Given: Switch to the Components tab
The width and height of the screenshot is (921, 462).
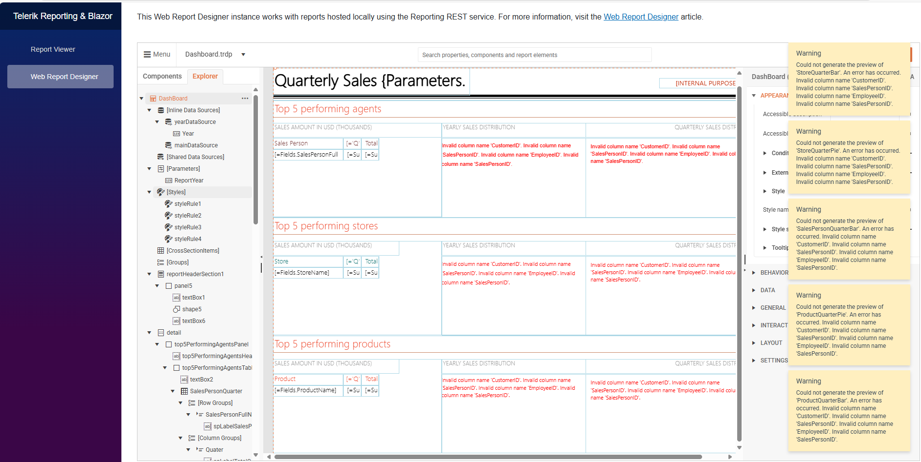Looking at the screenshot, I should click(162, 76).
